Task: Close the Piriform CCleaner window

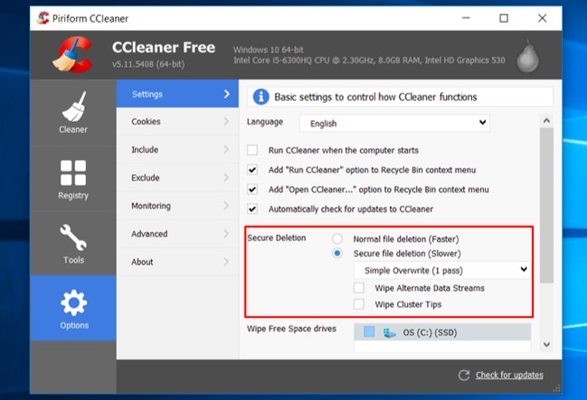Action: click(542, 18)
